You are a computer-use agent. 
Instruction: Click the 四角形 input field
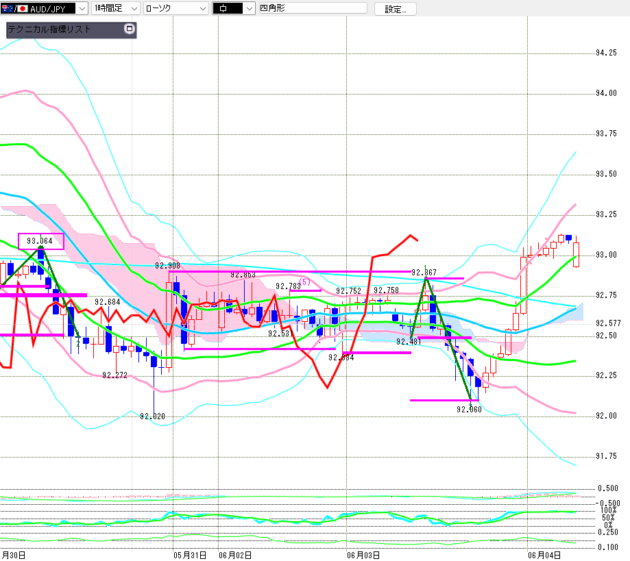point(313,8)
